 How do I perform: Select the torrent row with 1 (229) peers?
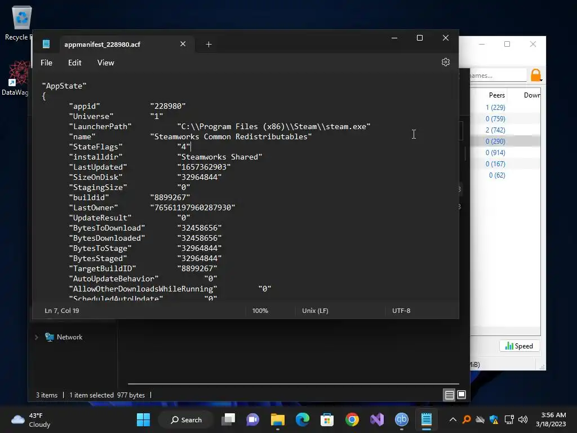[505, 108]
